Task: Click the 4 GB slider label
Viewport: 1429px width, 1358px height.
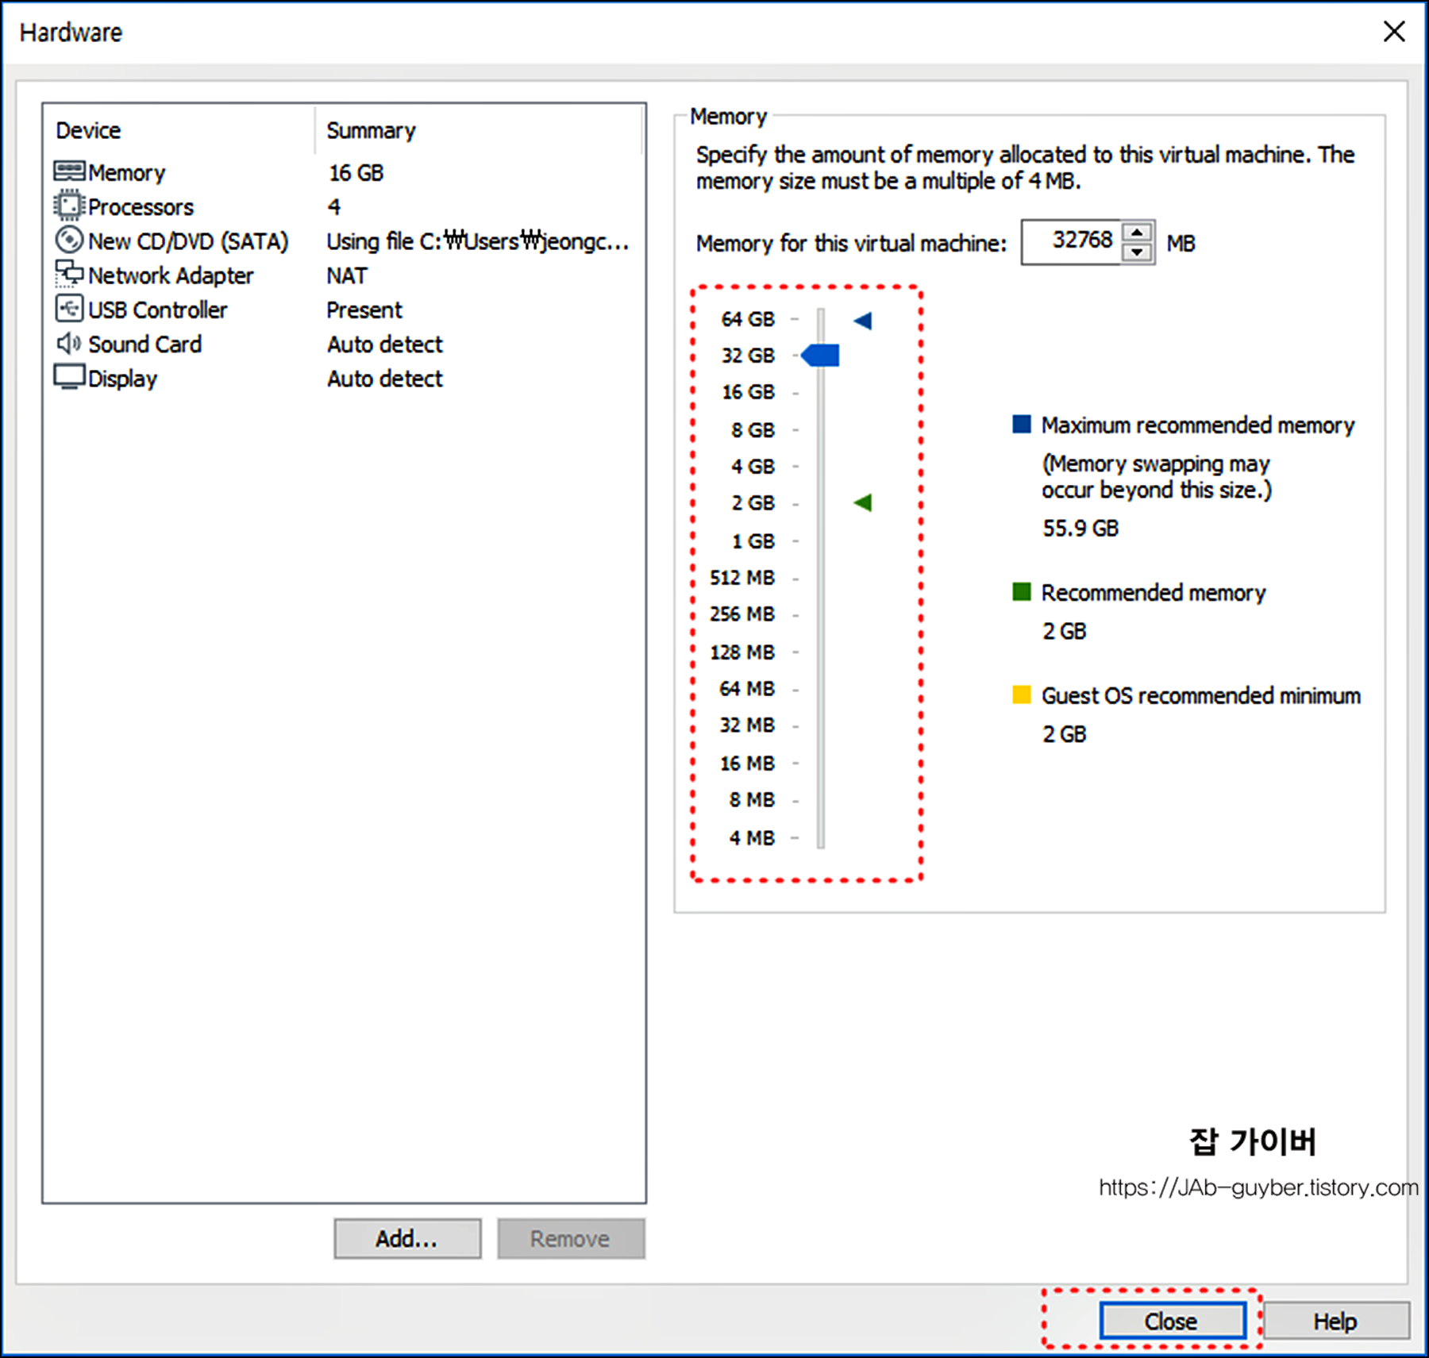Action: pyautogui.click(x=753, y=467)
